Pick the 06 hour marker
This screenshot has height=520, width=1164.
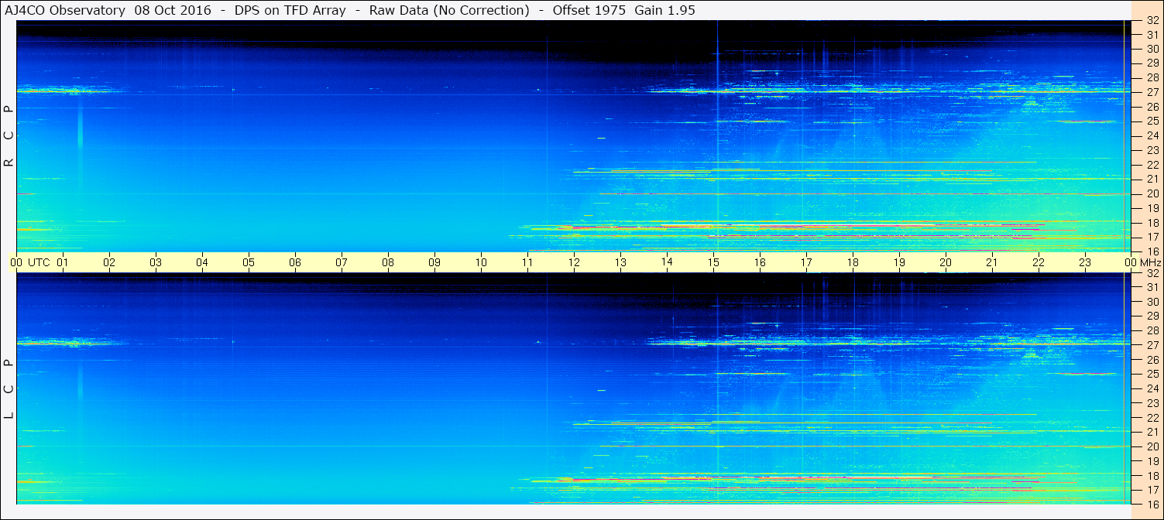[x=295, y=262]
